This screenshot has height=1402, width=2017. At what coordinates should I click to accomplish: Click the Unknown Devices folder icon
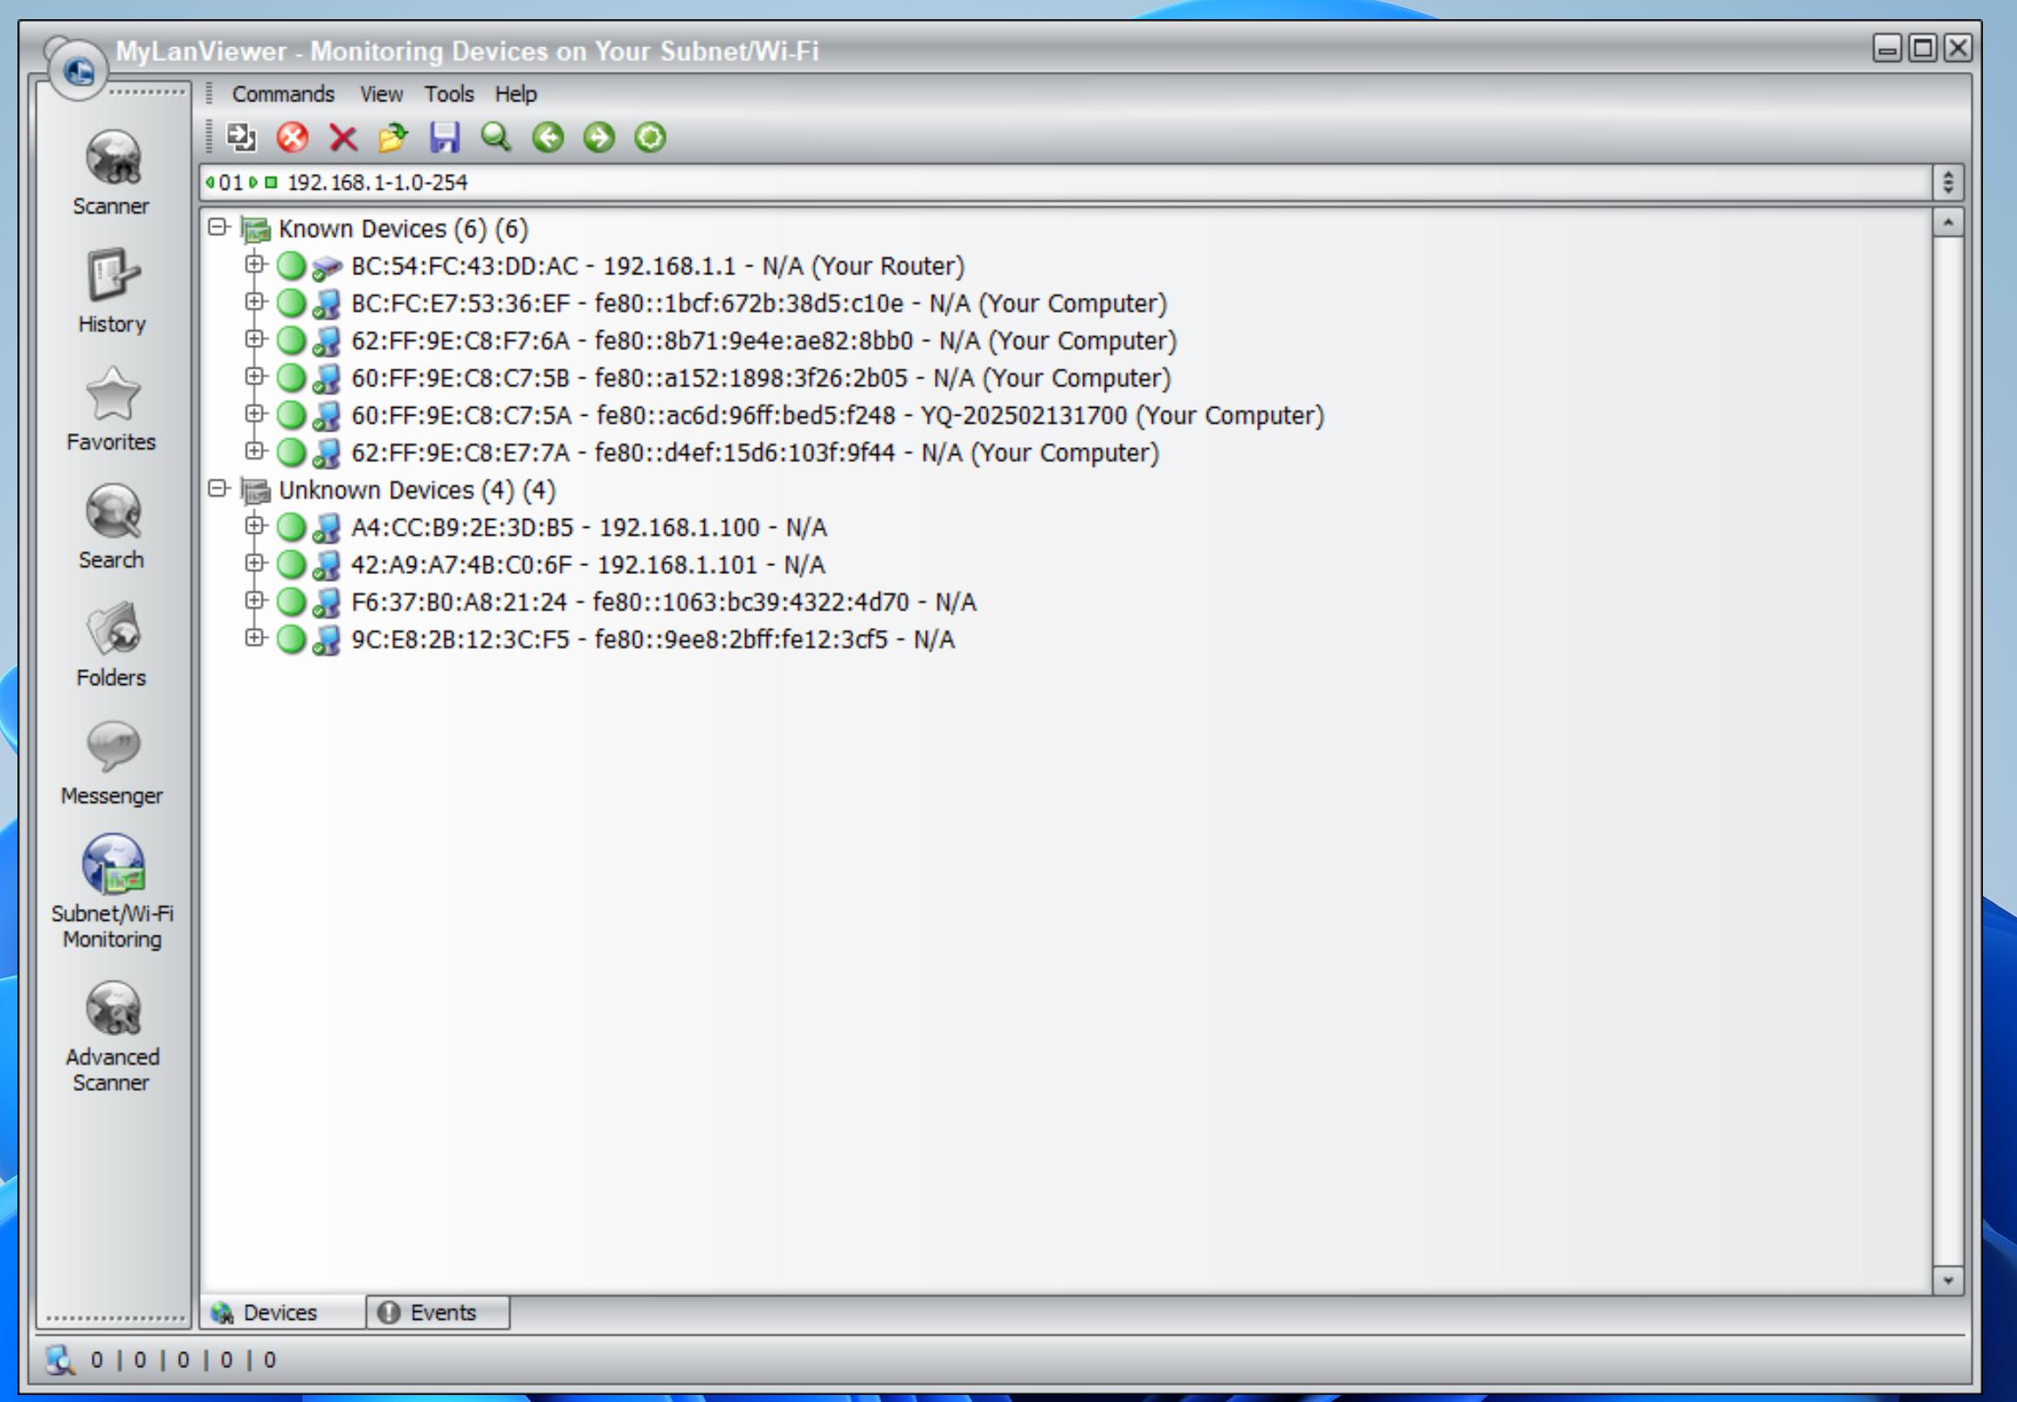[256, 490]
